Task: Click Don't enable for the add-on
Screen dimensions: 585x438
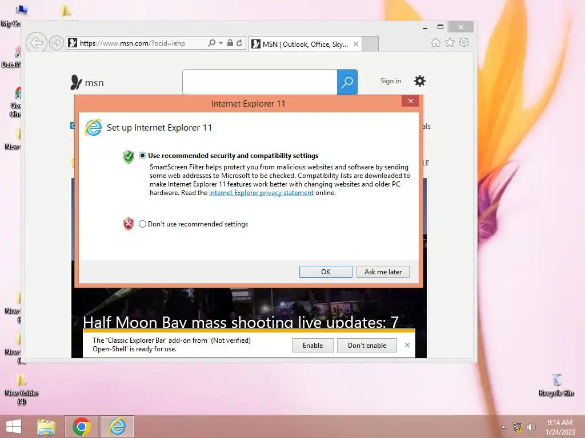Action: click(x=367, y=345)
